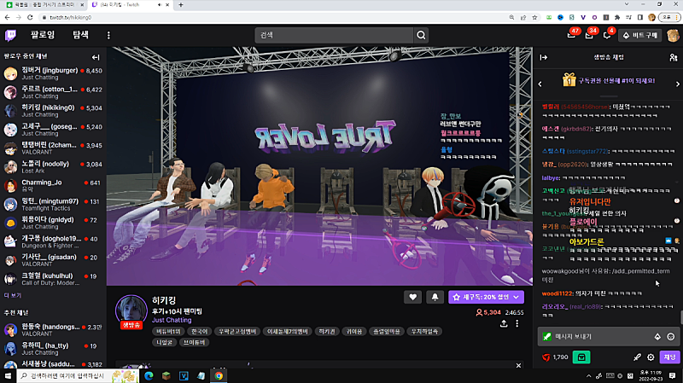Collapse the followed channels sidebar

pyautogui.click(x=96, y=57)
